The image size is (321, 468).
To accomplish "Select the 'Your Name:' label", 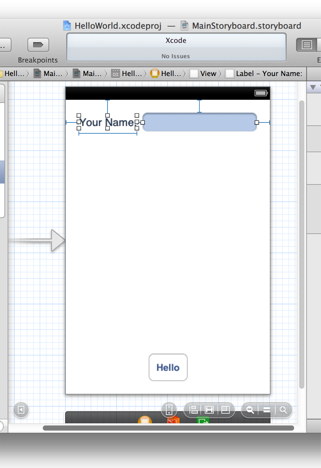I will (107, 122).
